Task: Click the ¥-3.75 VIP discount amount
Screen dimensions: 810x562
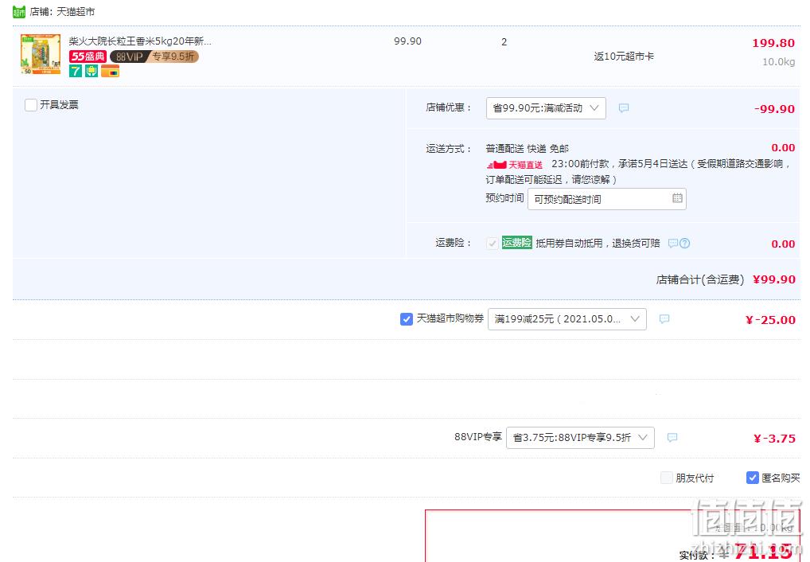Action: point(774,439)
